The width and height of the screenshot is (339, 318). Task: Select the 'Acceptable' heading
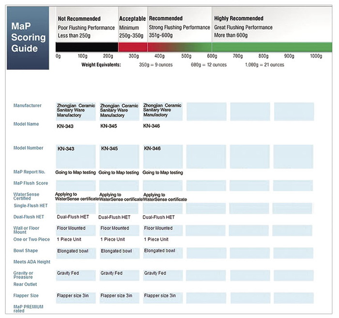point(132,19)
